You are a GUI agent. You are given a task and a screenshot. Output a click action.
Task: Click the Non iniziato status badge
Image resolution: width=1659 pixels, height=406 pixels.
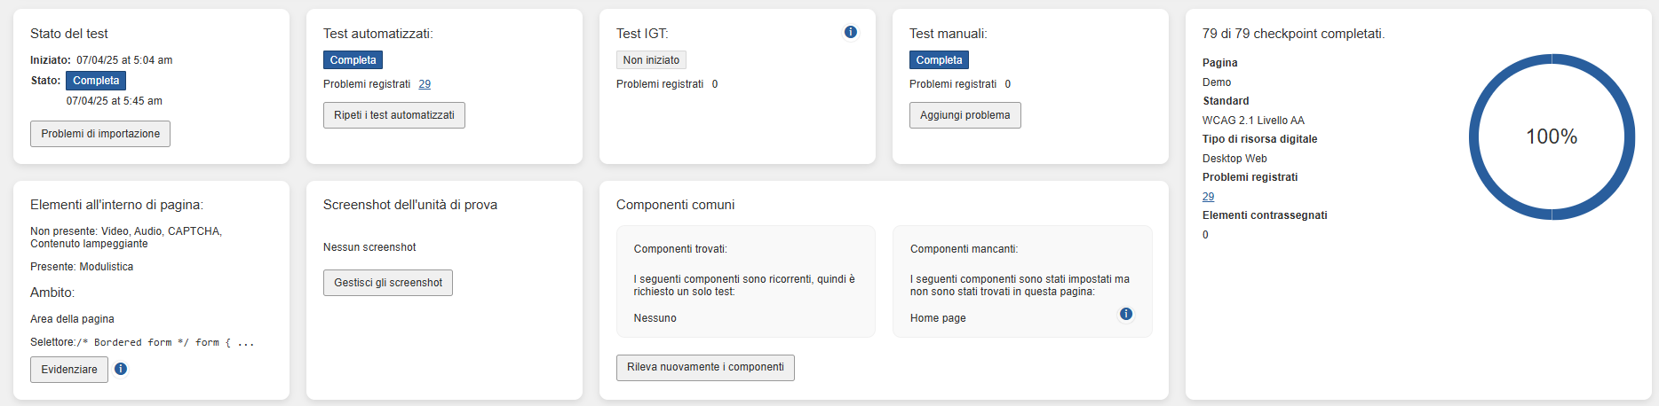click(651, 60)
